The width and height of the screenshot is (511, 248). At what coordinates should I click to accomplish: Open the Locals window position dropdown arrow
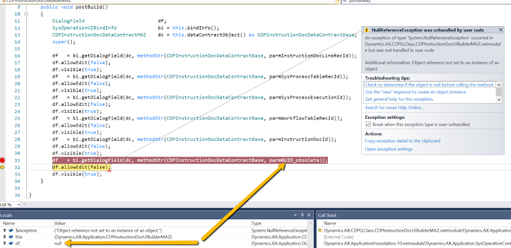point(296,215)
